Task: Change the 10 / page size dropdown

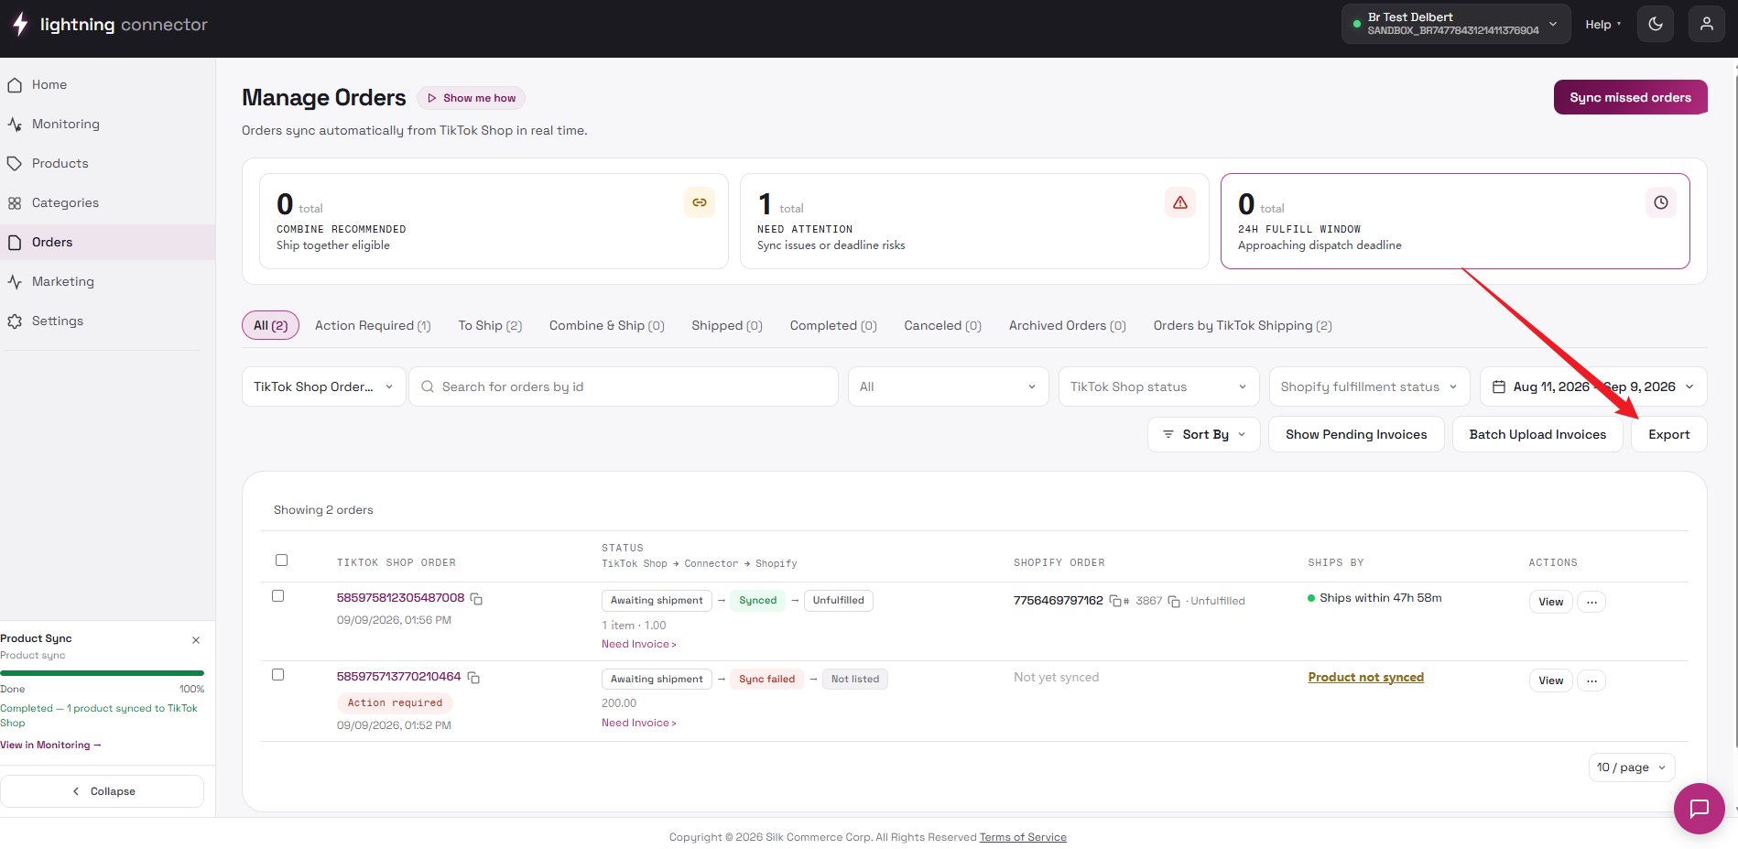Action: pyautogui.click(x=1632, y=767)
